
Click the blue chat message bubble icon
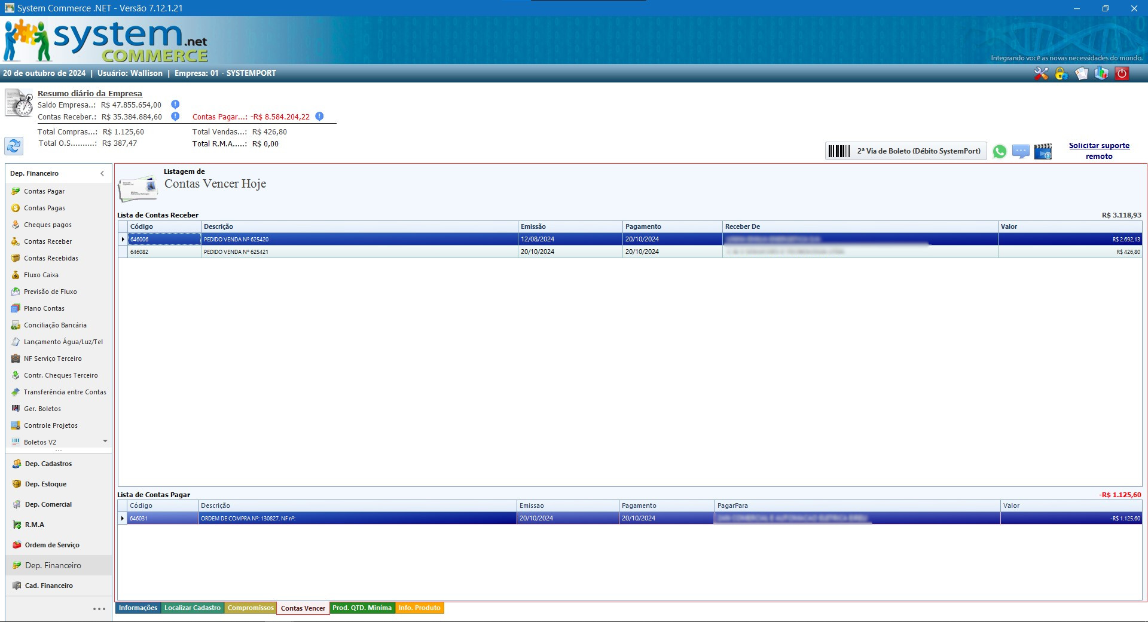coord(1021,152)
